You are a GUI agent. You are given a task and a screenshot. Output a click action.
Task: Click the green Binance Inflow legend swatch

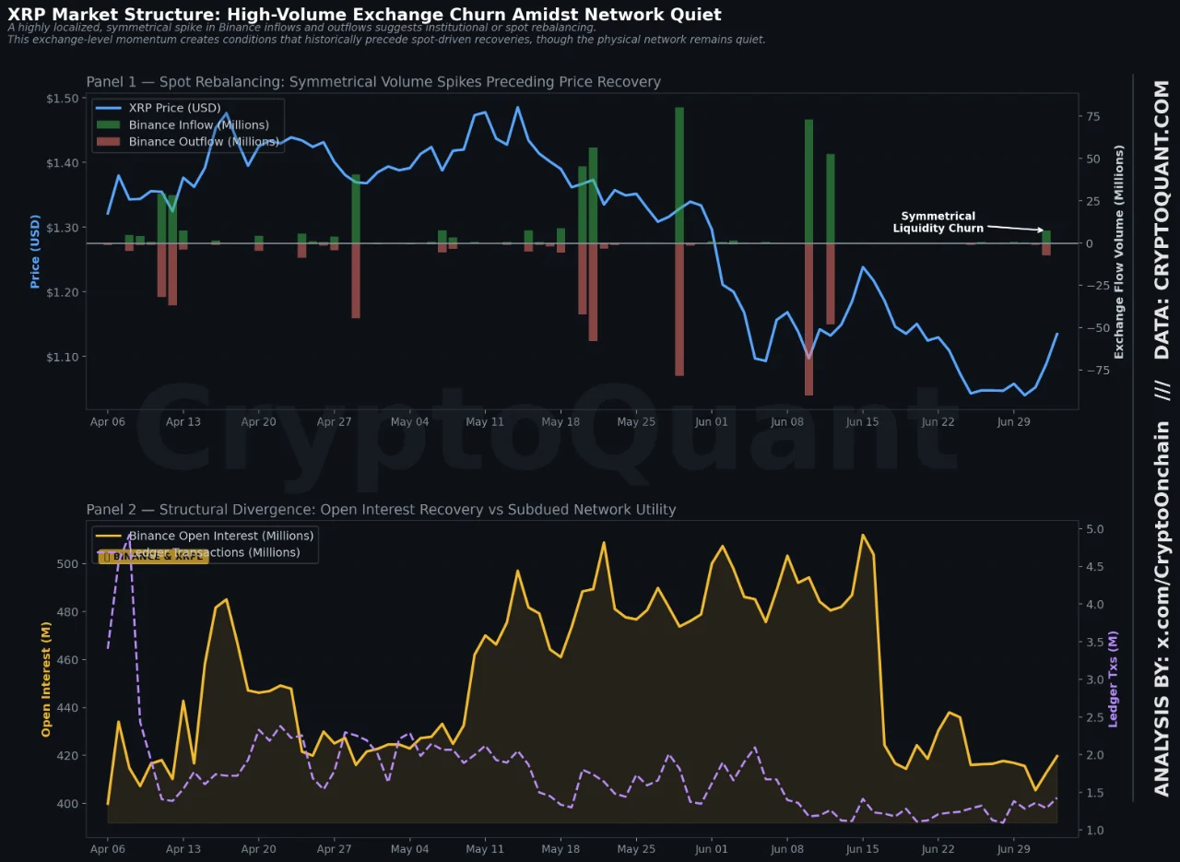110,124
